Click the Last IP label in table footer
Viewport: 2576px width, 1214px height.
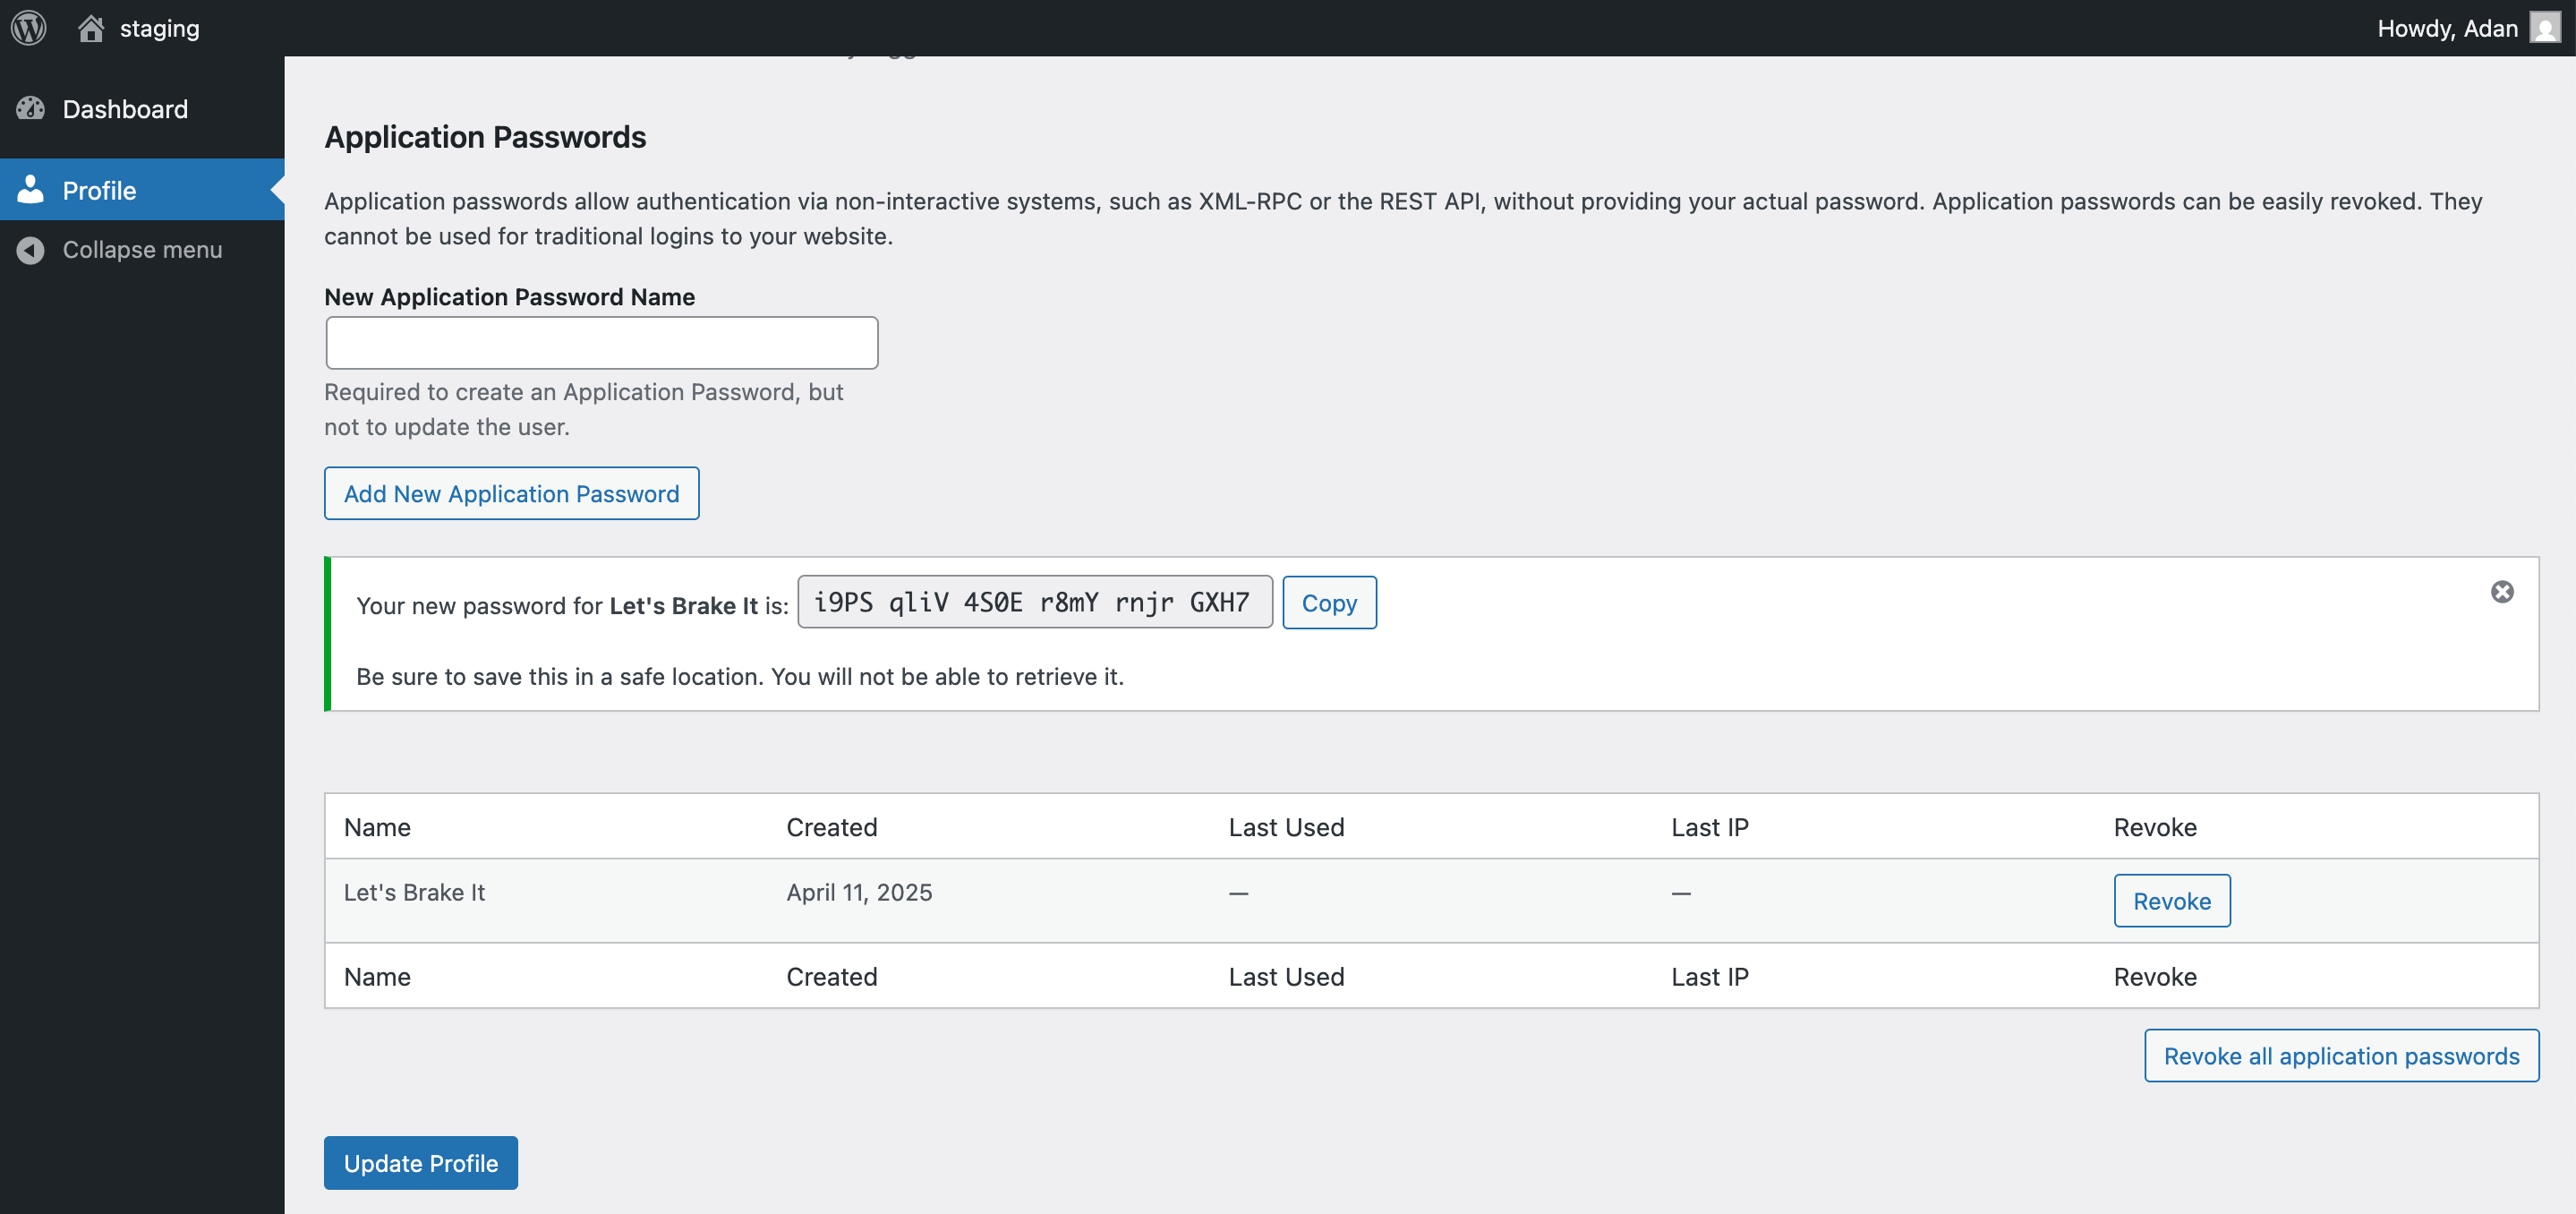click(x=1709, y=977)
